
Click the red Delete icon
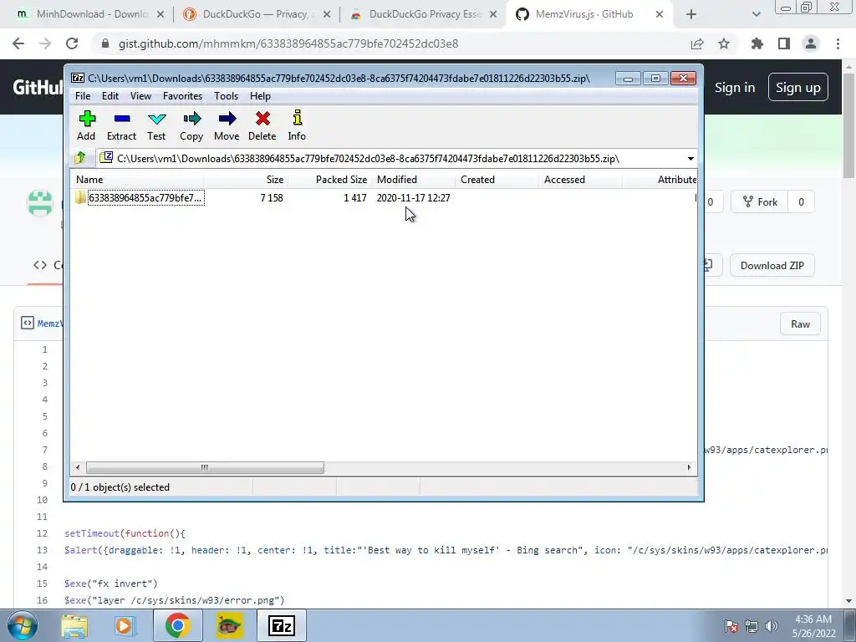(262, 126)
